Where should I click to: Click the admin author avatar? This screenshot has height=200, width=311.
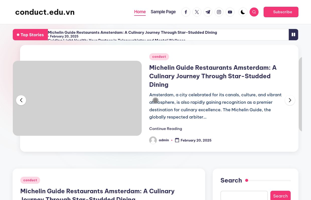(153, 140)
